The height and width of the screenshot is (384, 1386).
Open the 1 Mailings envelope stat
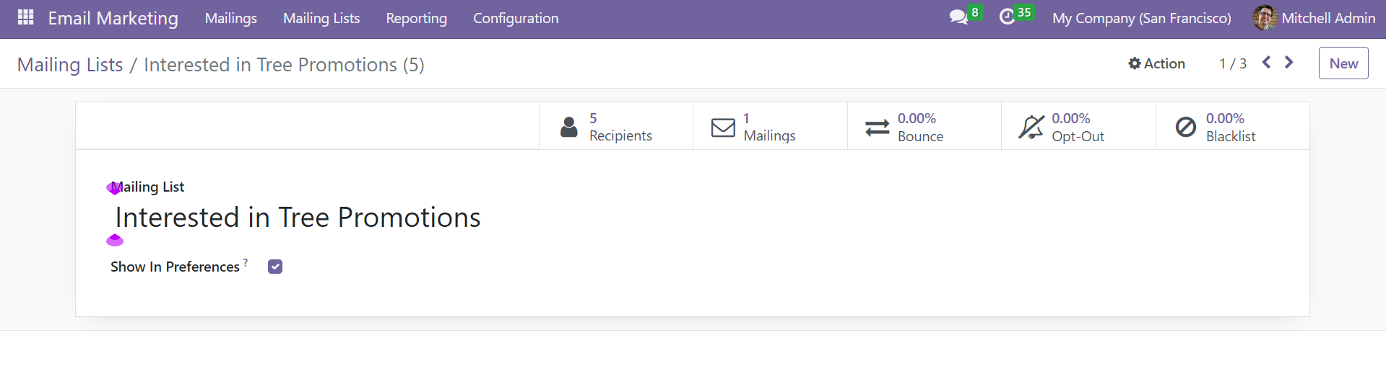[770, 126]
